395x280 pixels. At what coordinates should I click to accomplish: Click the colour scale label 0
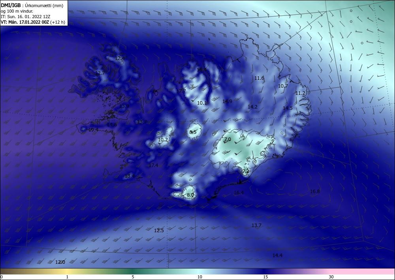tap(2, 277)
